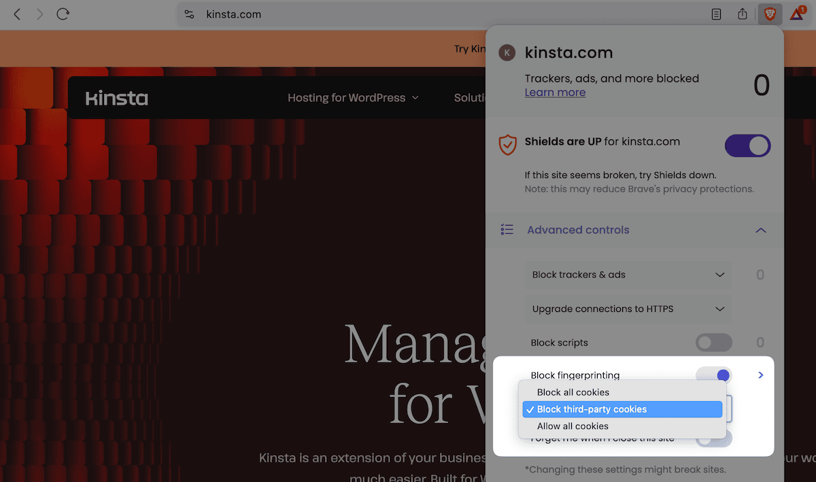This screenshot has width=816, height=482.
Task: Reload the kinsta.com page
Action: [63, 14]
